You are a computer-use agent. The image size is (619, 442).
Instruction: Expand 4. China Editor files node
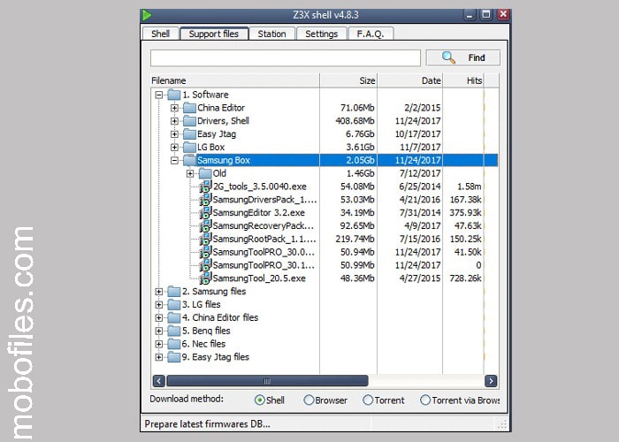click(158, 317)
